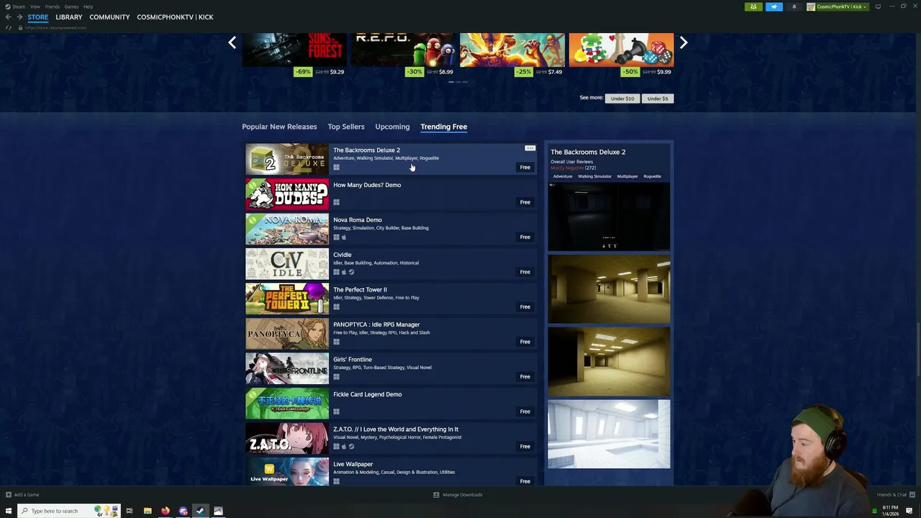Switch to Popular New Releases tab
The image size is (921, 518).
[279, 127]
